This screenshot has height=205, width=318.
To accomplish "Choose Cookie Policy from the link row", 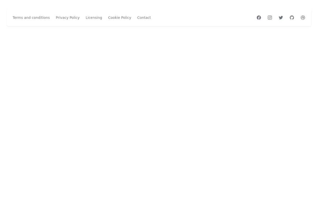I will point(120,17).
